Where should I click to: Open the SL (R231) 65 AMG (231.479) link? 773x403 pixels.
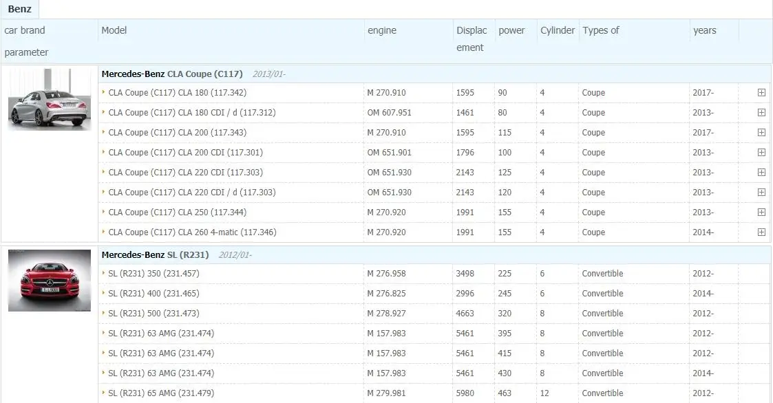click(160, 393)
